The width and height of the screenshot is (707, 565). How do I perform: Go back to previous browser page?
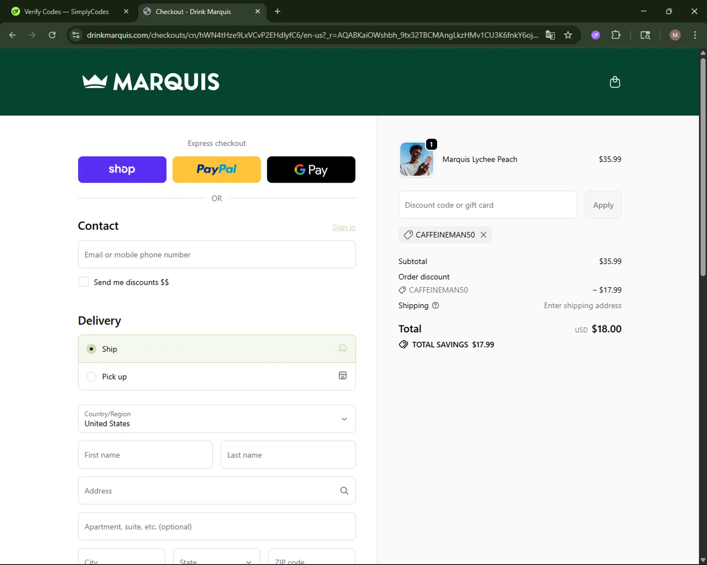[13, 35]
